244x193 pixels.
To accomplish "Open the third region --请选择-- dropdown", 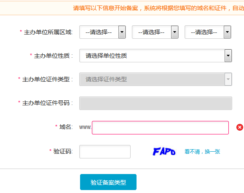I will click(x=208, y=32).
